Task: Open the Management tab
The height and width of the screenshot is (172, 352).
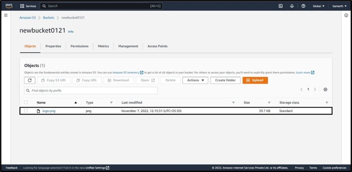Action: click(x=128, y=46)
